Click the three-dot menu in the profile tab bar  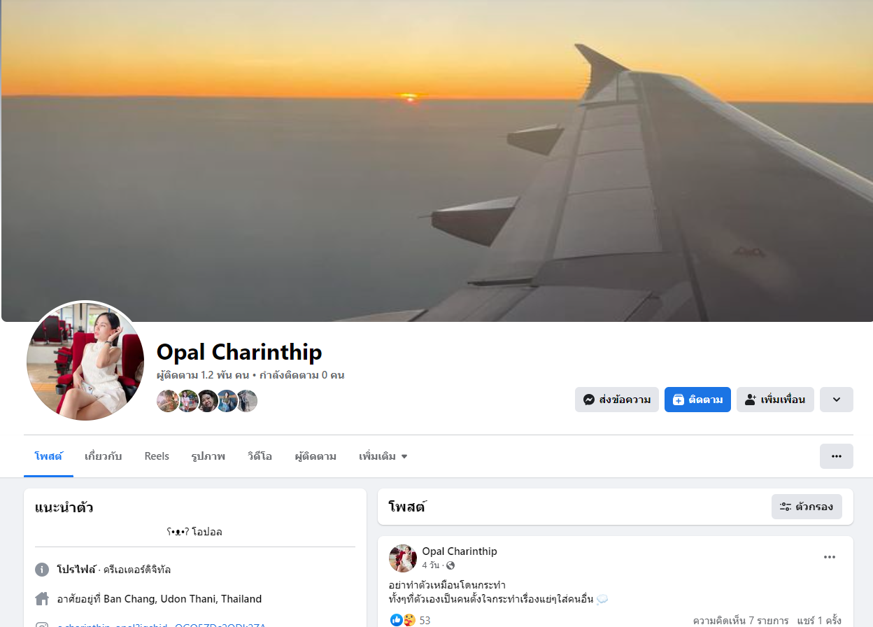[x=837, y=456]
